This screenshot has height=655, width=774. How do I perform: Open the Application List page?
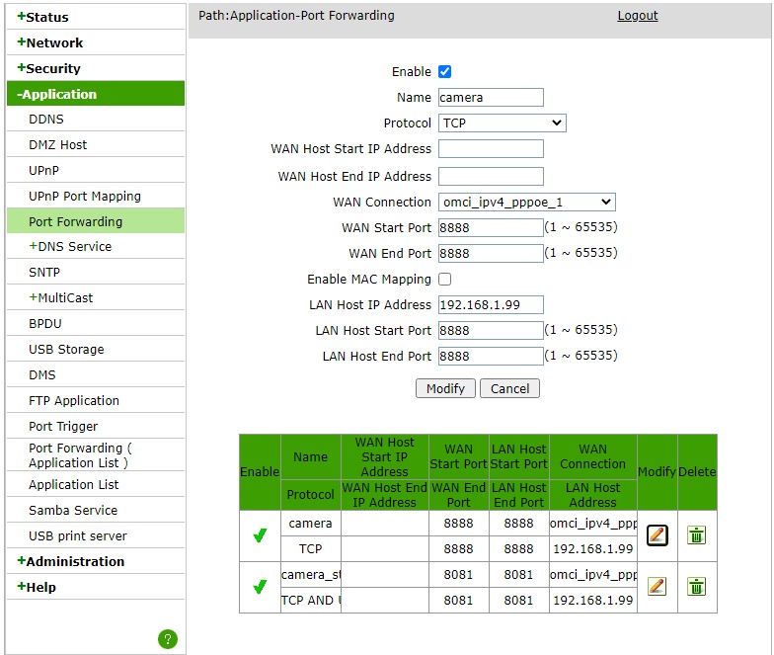click(96, 484)
